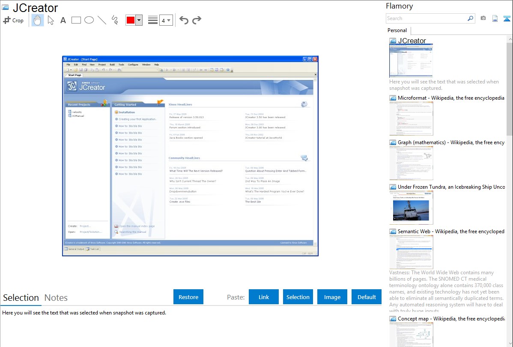
Task: Click the Concept map snapshot title
Action: (x=451, y=319)
